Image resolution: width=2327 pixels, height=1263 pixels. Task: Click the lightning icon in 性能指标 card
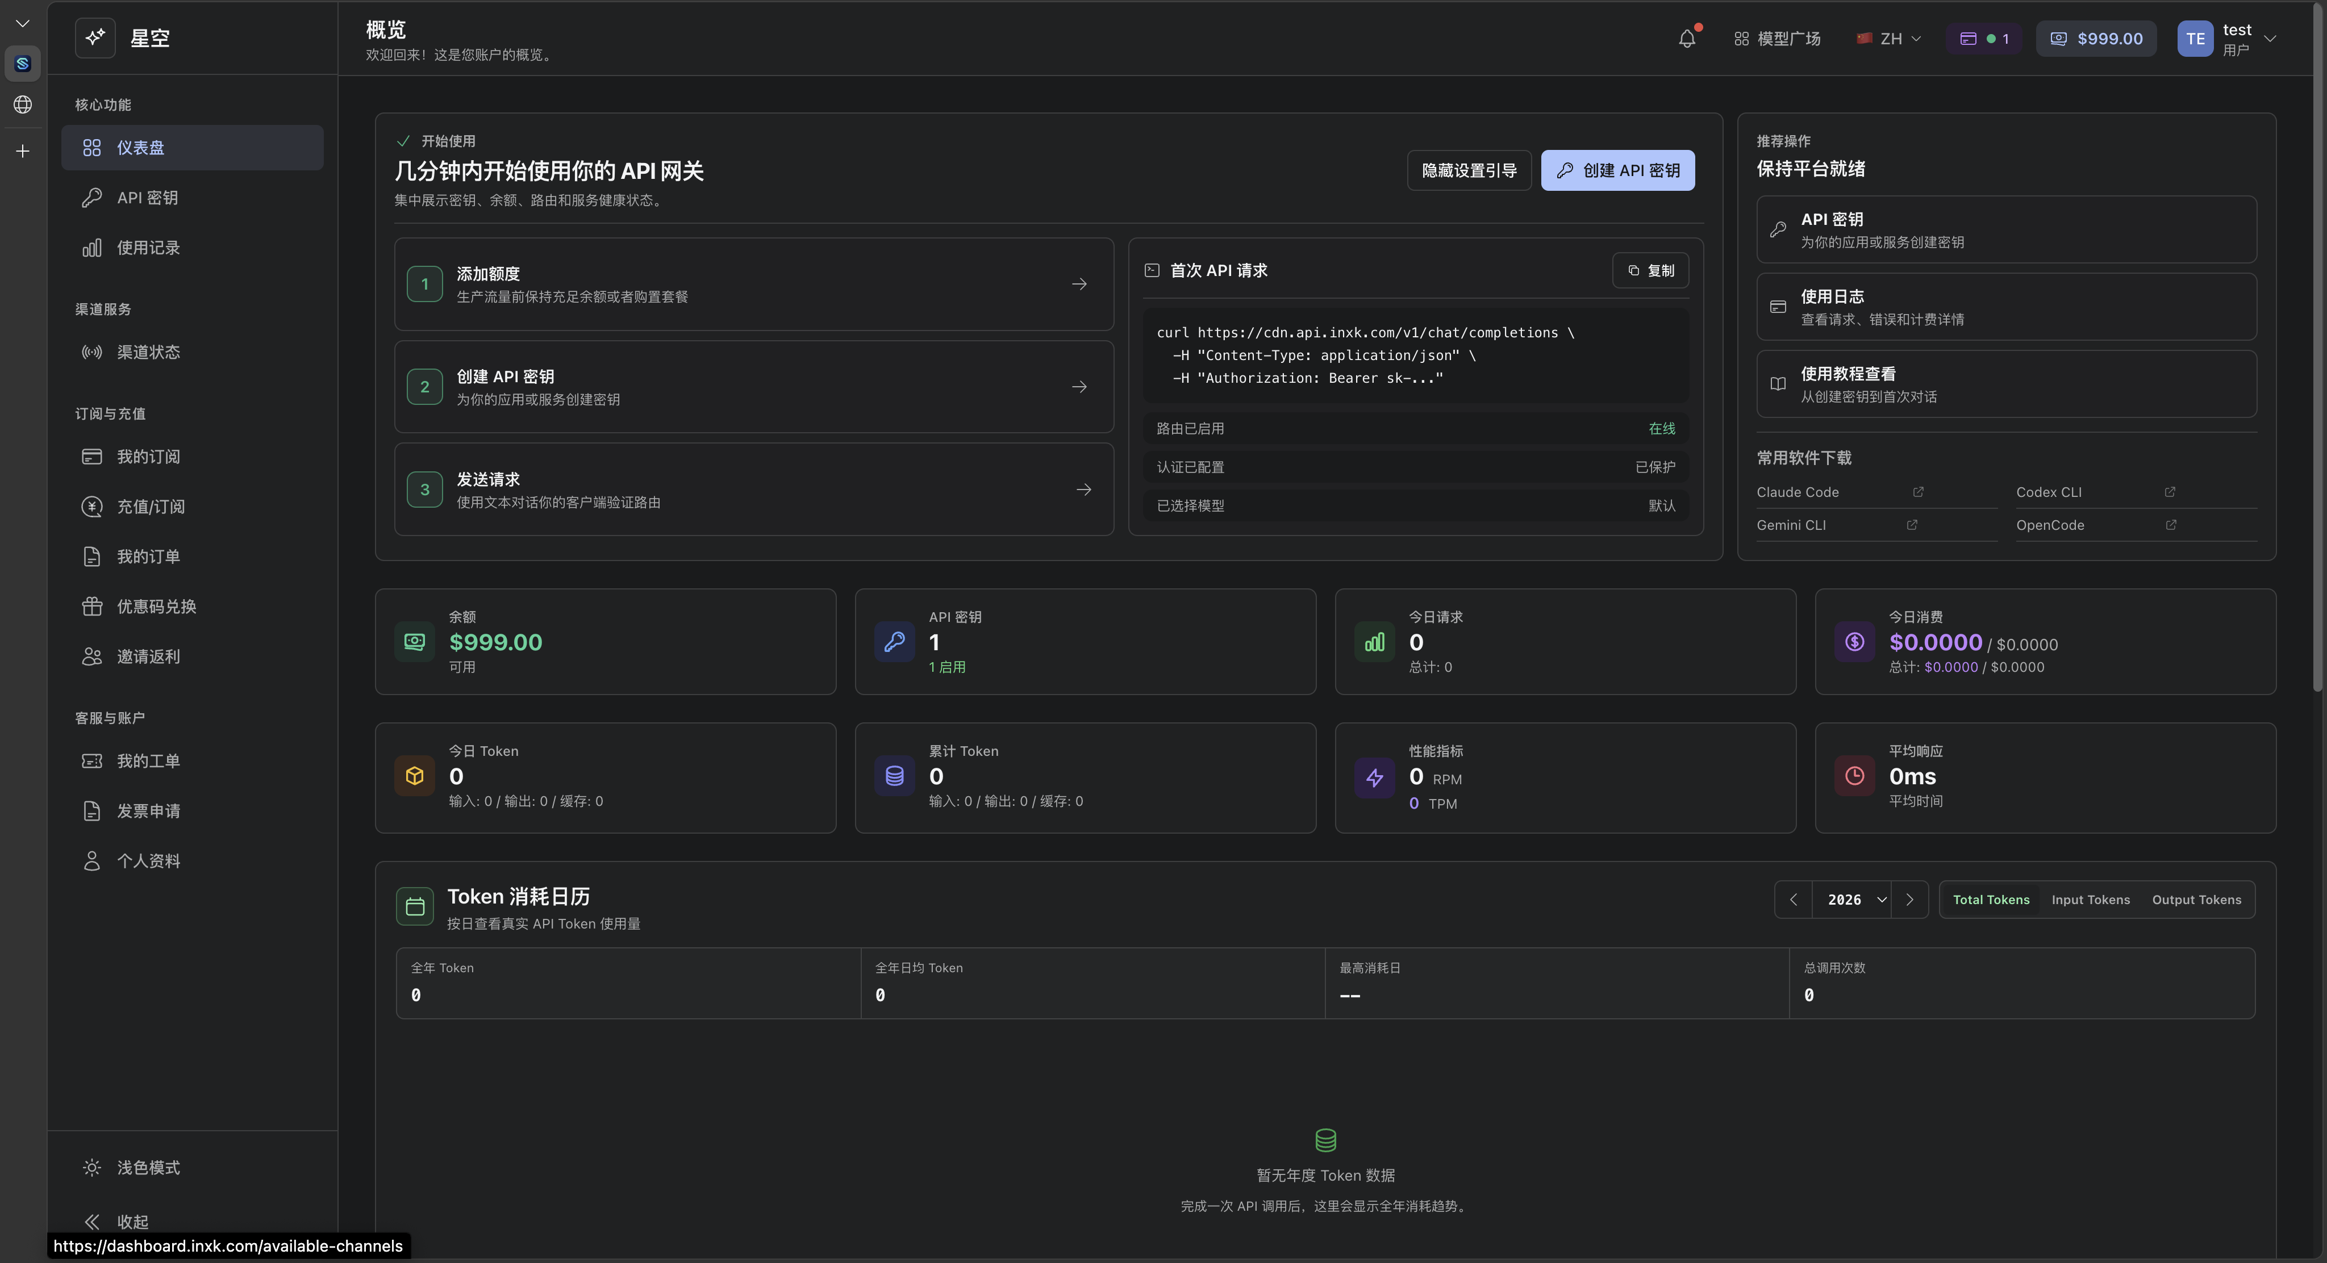[1375, 777]
